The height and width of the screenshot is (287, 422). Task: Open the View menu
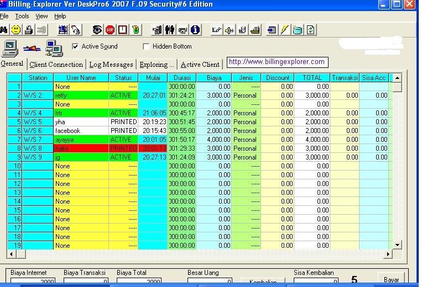[x=41, y=16]
